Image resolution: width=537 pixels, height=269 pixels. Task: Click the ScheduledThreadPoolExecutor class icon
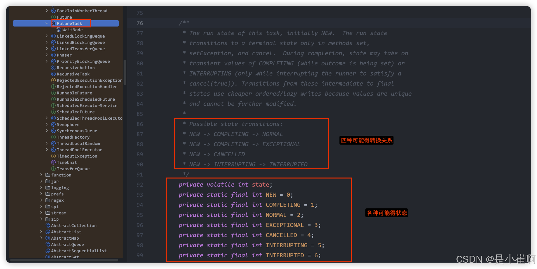[x=53, y=118]
